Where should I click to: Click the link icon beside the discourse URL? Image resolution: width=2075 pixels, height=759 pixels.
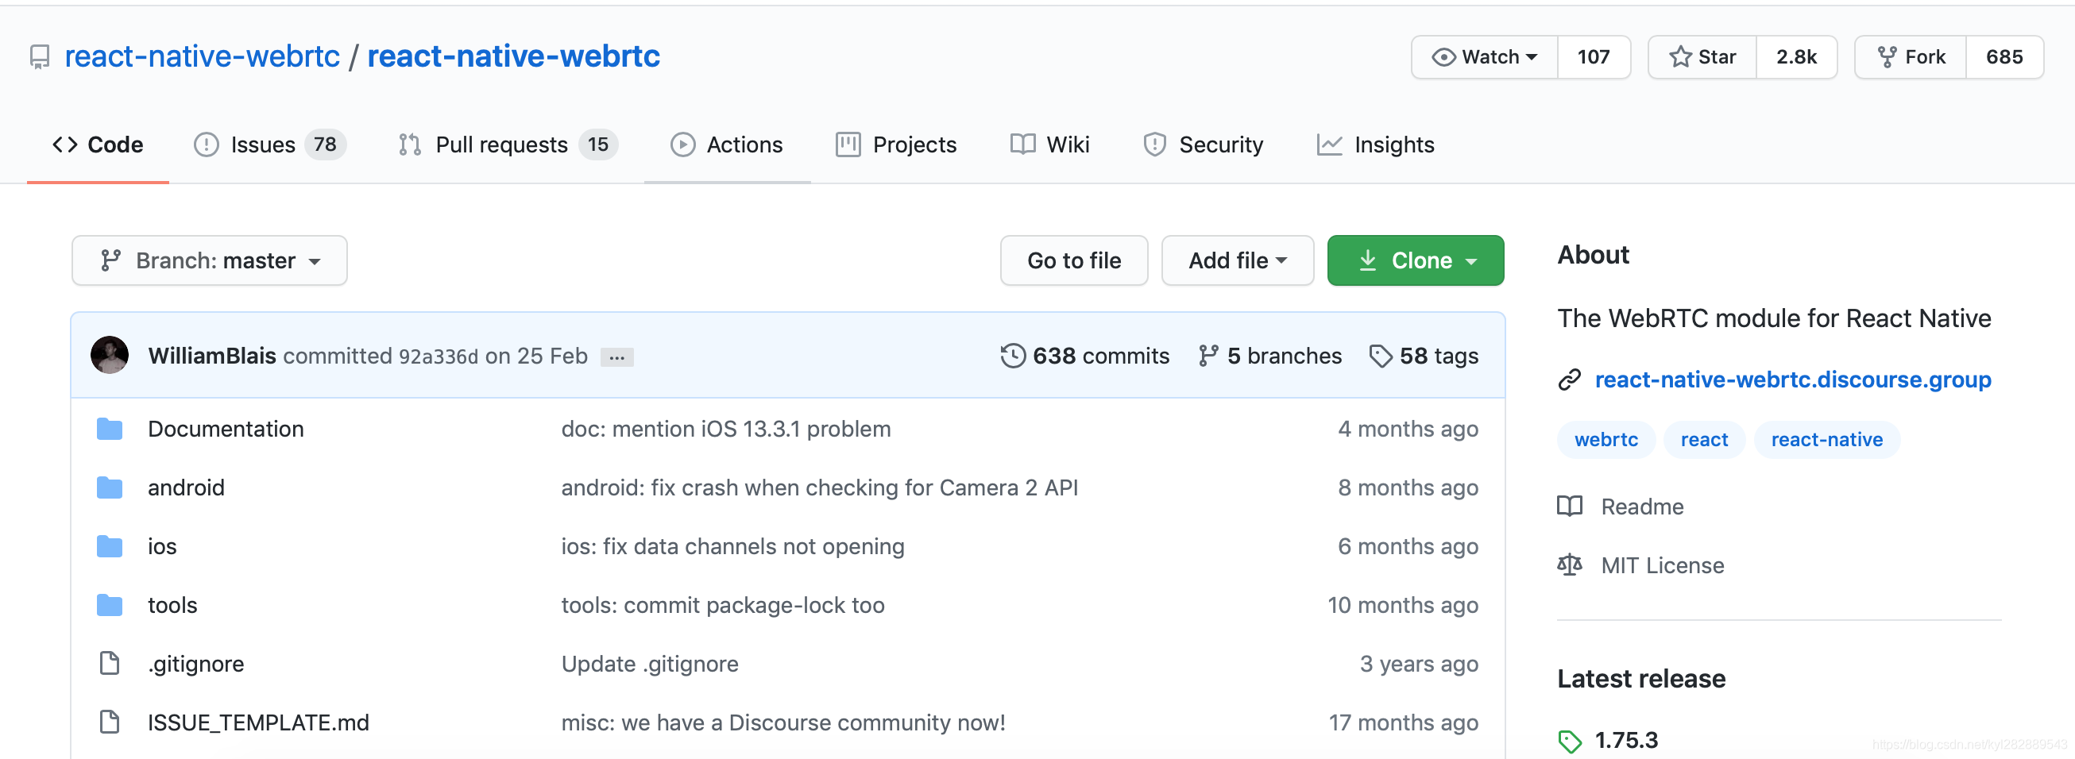point(1569,380)
